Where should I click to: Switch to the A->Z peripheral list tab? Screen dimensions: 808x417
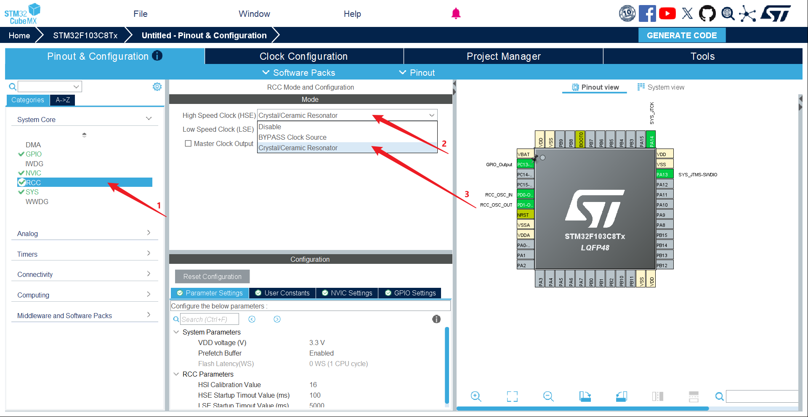click(x=63, y=100)
